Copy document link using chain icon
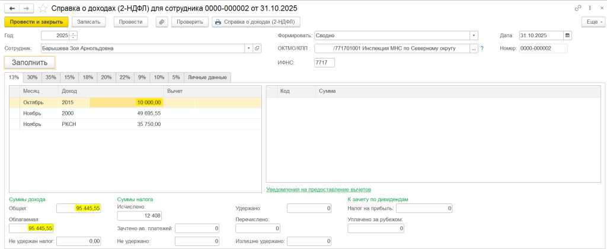The width and height of the screenshot is (607, 249). click(578, 8)
